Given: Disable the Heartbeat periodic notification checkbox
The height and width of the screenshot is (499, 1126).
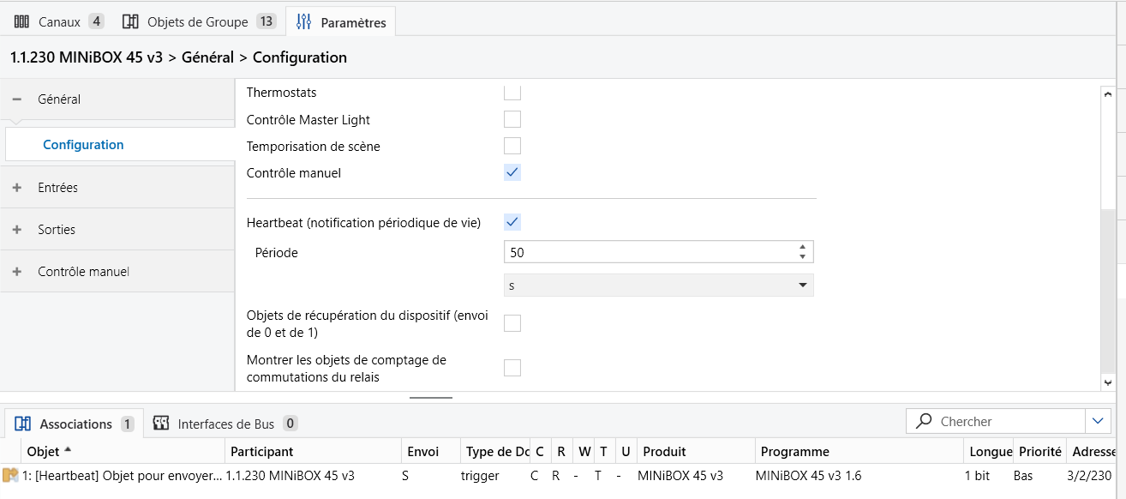Looking at the screenshot, I should 512,222.
